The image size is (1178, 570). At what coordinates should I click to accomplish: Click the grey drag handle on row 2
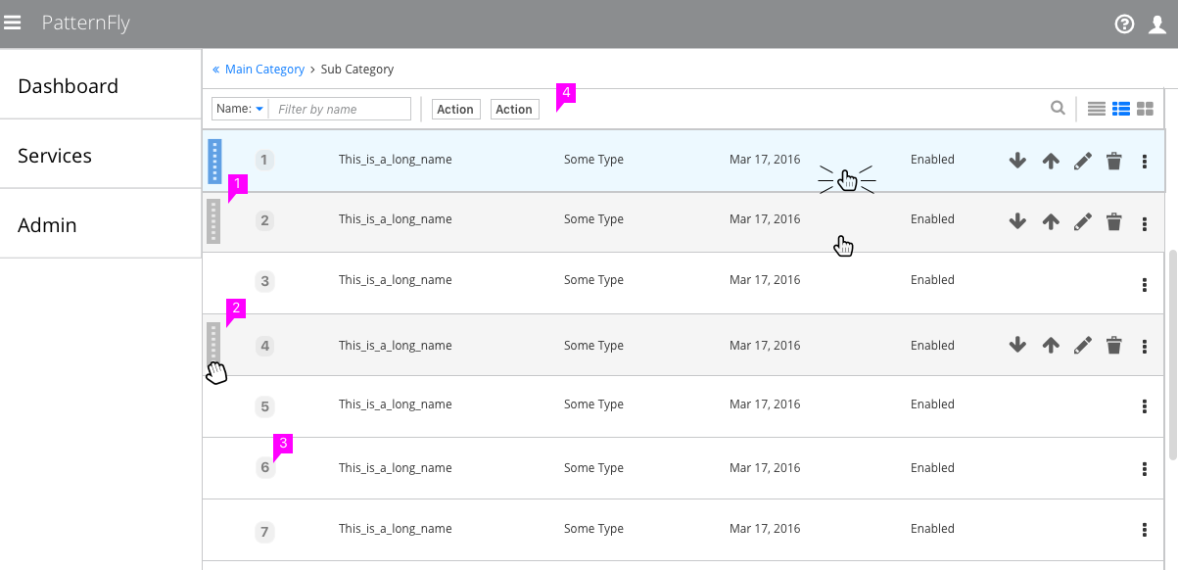click(x=213, y=221)
